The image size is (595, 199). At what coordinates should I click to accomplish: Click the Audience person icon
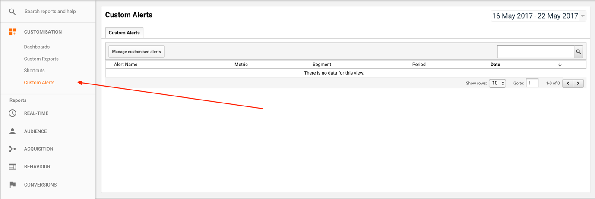click(x=13, y=131)
